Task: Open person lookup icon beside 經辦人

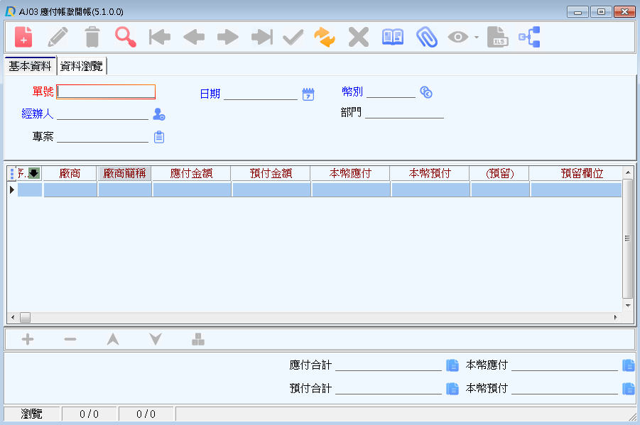Action: pos(159,114)
